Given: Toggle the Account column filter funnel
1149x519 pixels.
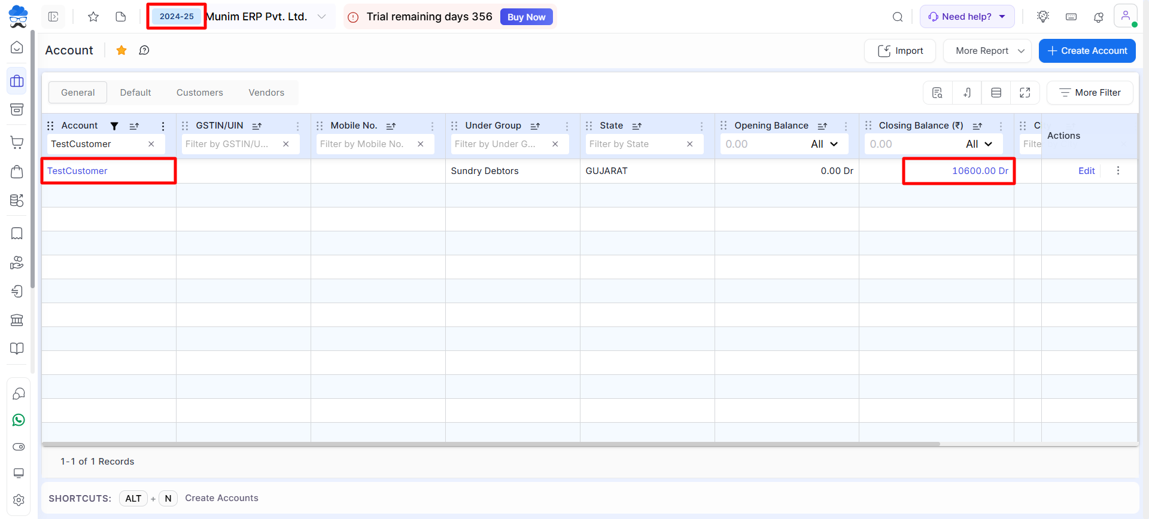Looking at the screenshot, I should point(114,126).
